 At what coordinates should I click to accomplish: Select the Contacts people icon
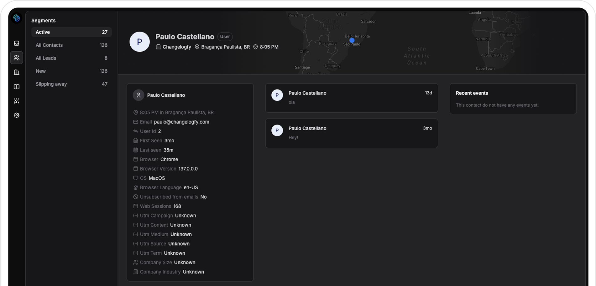coord(17,58)
